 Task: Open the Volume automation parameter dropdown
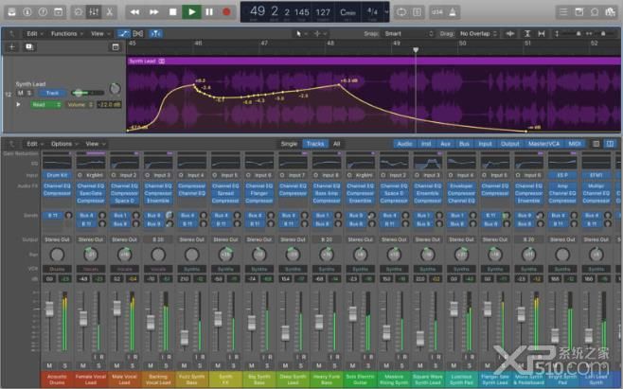click(80, 104)
